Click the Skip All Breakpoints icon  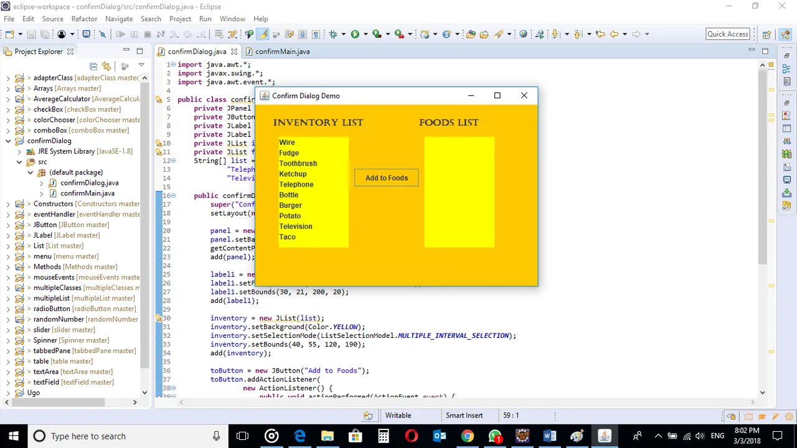click(x=103, y=34)
